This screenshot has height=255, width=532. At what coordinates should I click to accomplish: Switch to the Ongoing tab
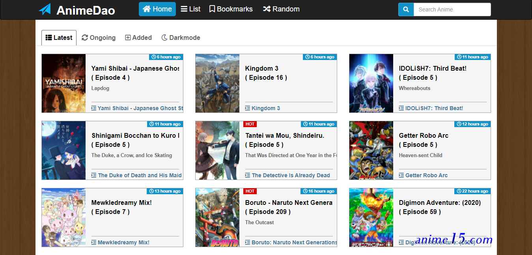point(99,38)
